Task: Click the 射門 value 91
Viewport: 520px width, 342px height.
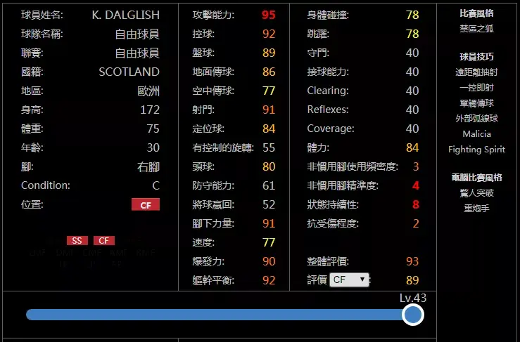Action: 269,110
